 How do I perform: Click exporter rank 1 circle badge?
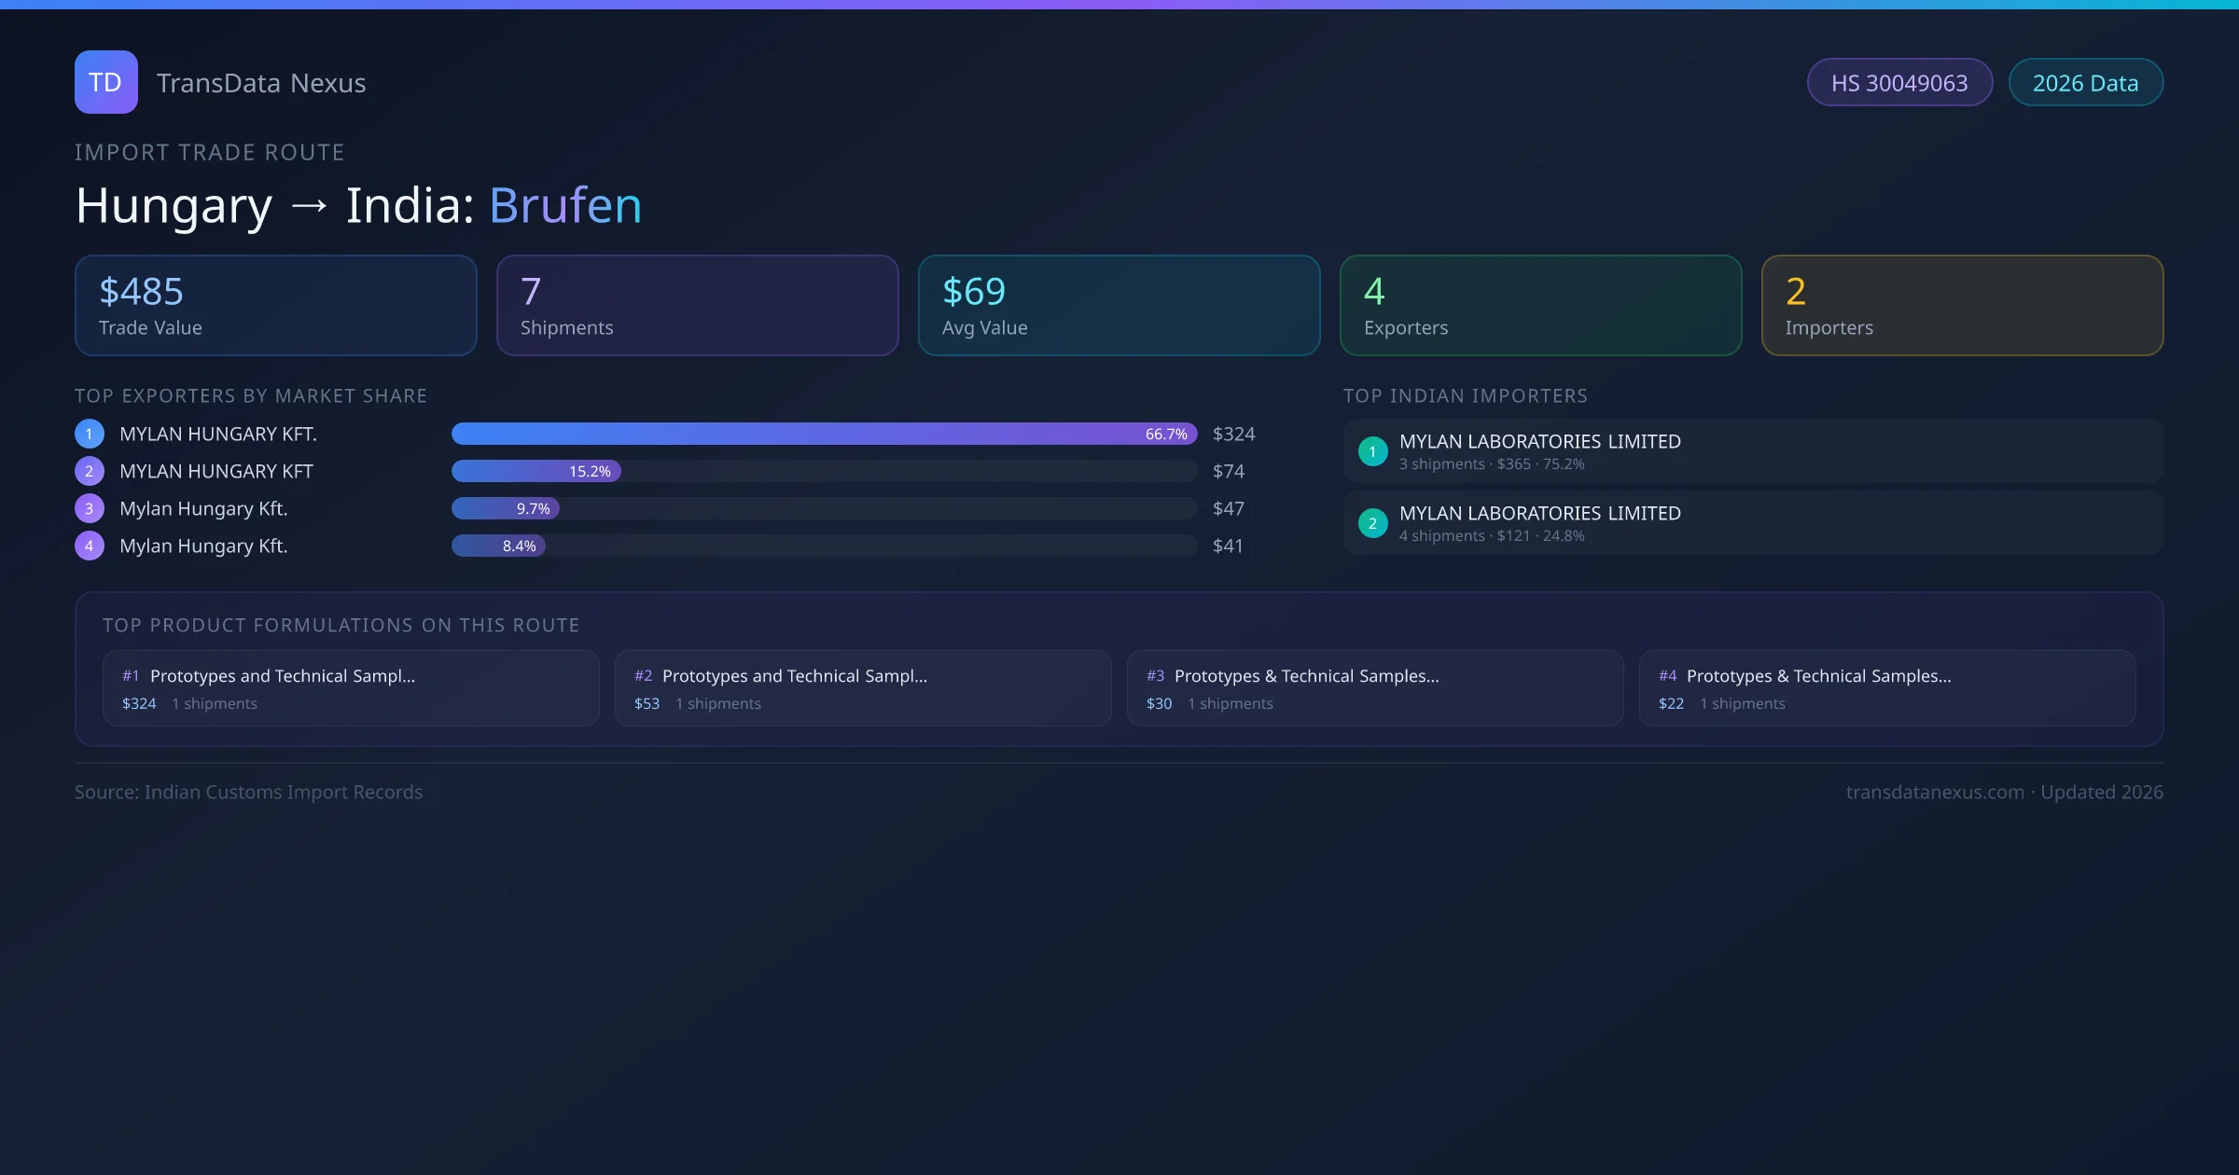90,434
